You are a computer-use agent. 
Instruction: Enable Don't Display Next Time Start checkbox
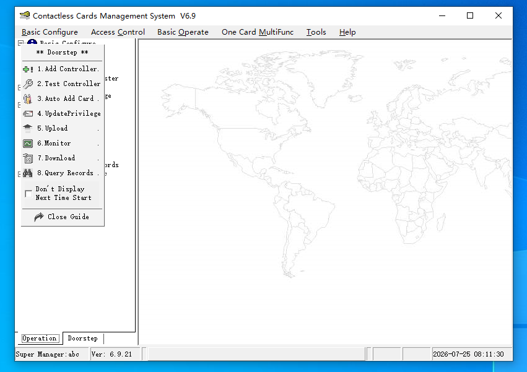(x=28, y=194)
